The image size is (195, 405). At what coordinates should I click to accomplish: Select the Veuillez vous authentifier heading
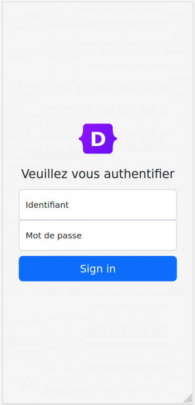pyautogui.click(x=97, y=174)
